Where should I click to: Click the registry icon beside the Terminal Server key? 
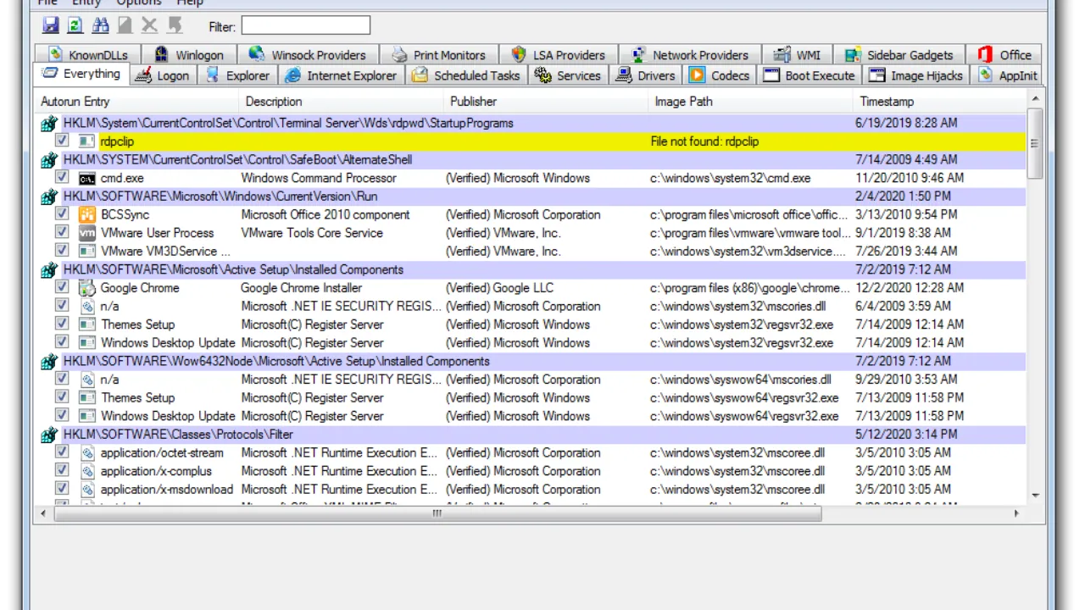[49, 123]
